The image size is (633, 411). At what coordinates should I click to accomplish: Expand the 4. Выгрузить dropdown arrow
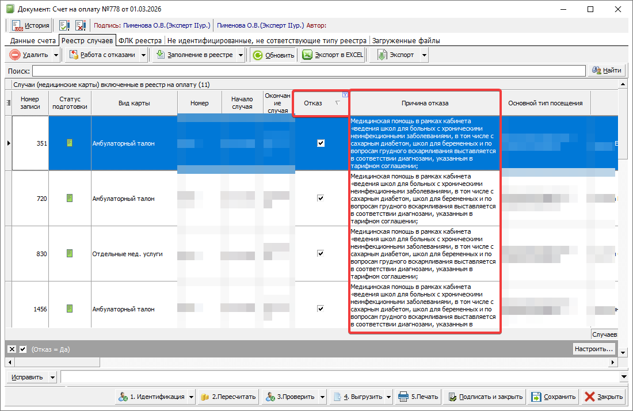(x=390, y=397)
